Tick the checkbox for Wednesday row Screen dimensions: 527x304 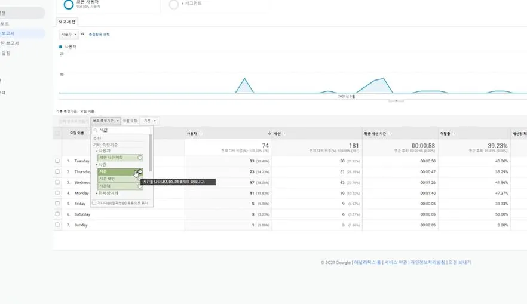(x=57, y=182)
